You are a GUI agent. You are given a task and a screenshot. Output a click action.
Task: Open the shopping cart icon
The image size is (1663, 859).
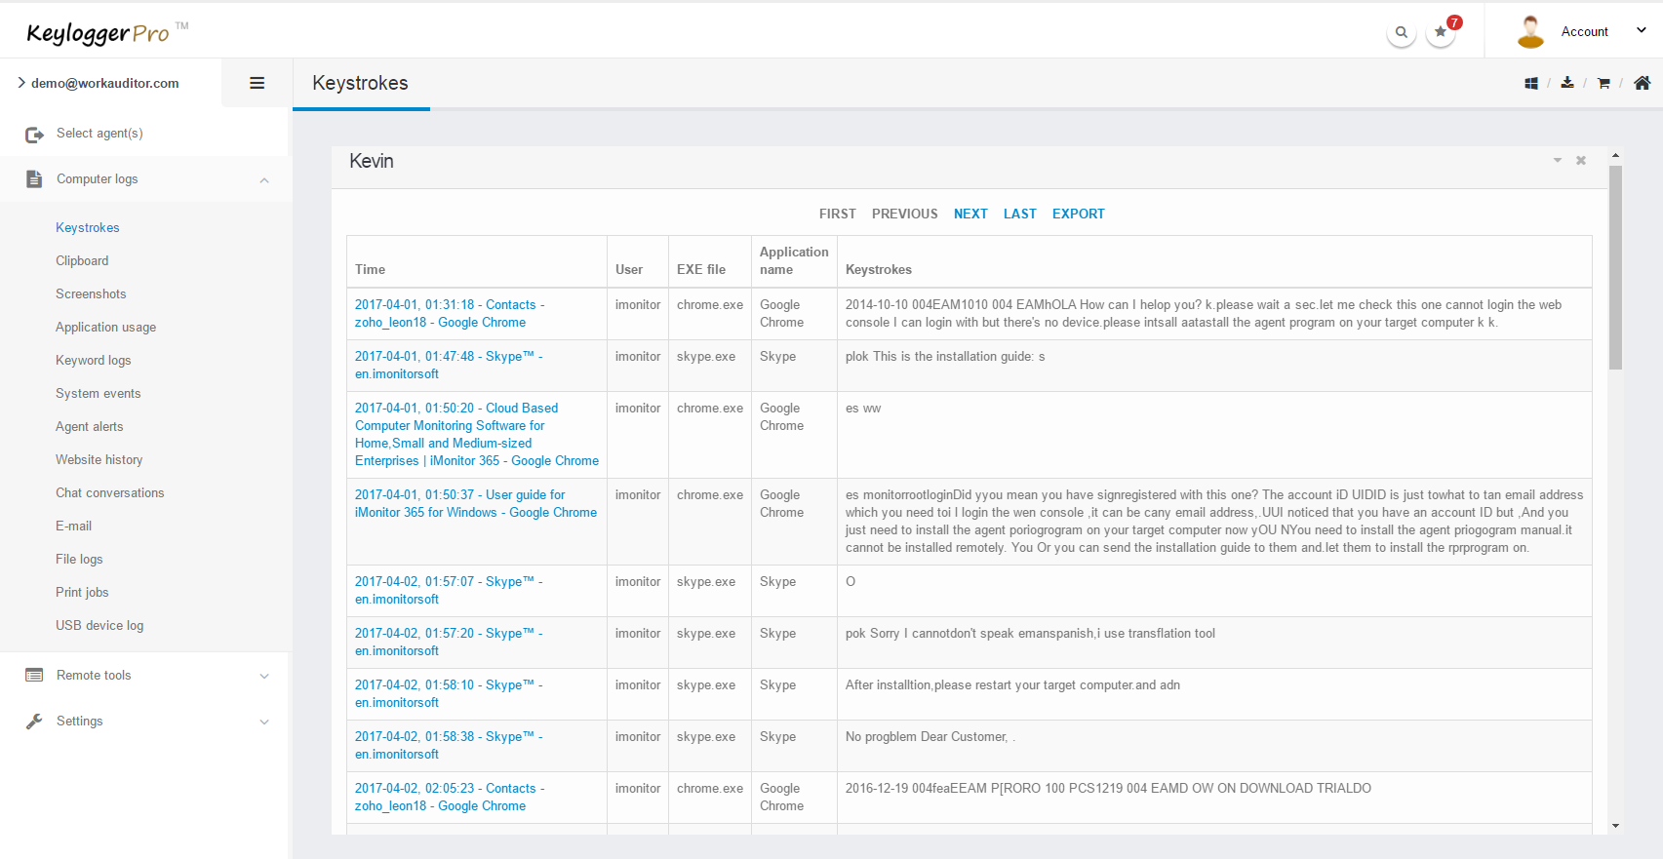(x=1604, y=84)
